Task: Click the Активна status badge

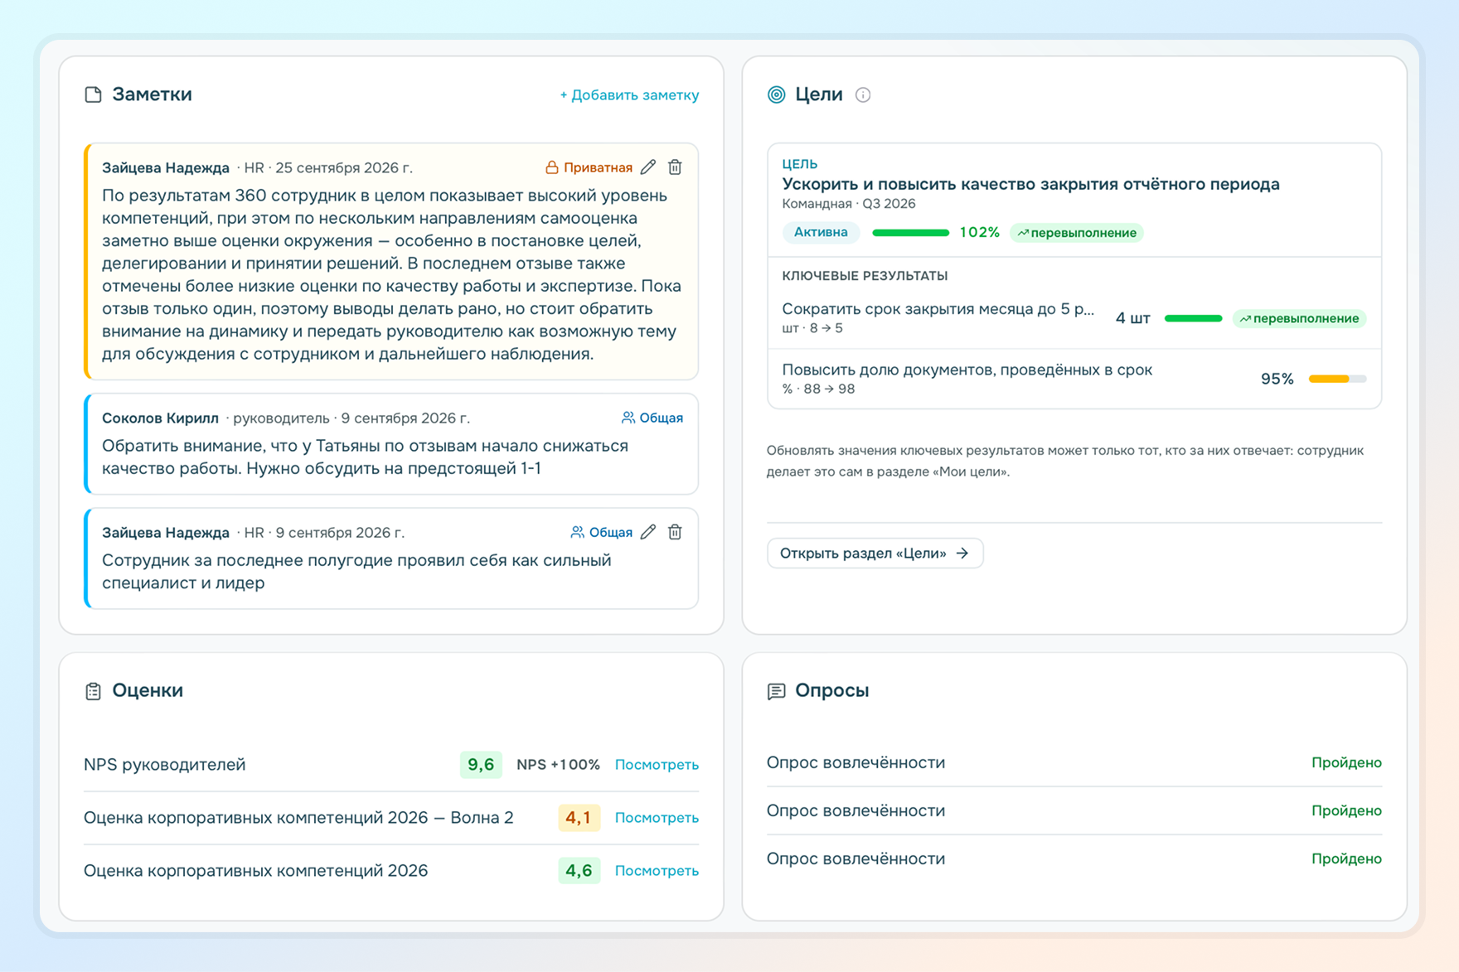Action: tap(821, 233)
